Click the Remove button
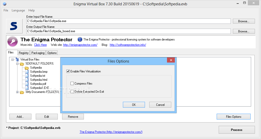Screen dimensions: 261x139 pos(73,117)
